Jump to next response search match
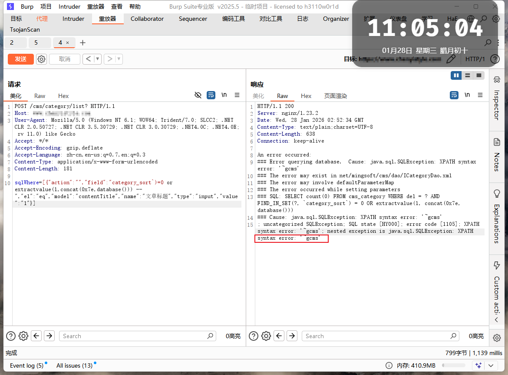This screenshot has height=375, width=508. [x=292, y=336]
